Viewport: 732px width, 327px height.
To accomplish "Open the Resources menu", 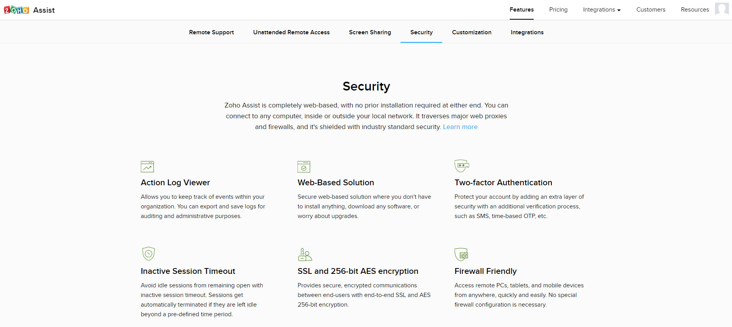I will coord(695,10).
